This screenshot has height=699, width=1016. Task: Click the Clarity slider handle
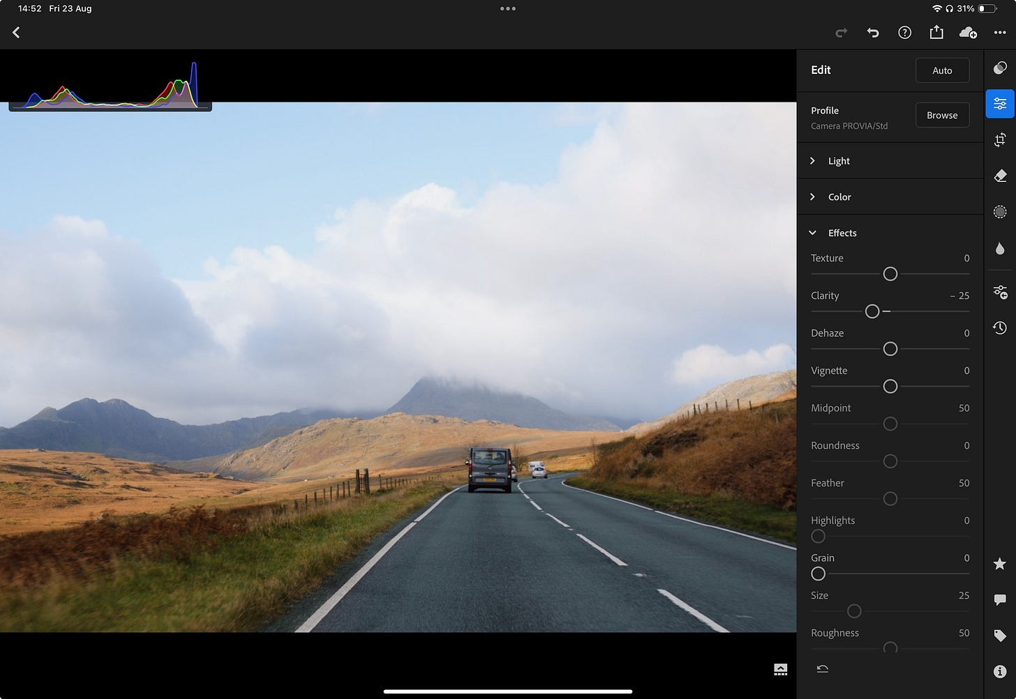872,312
